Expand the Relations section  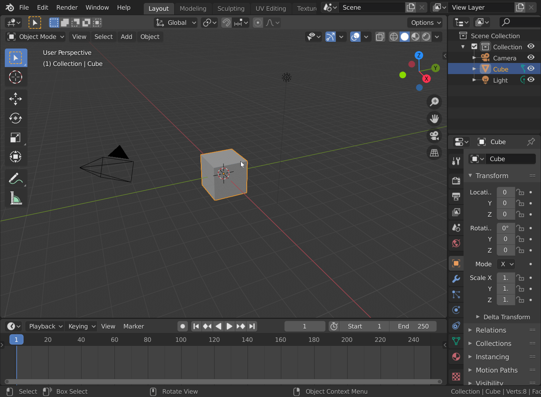click(491, 330)
